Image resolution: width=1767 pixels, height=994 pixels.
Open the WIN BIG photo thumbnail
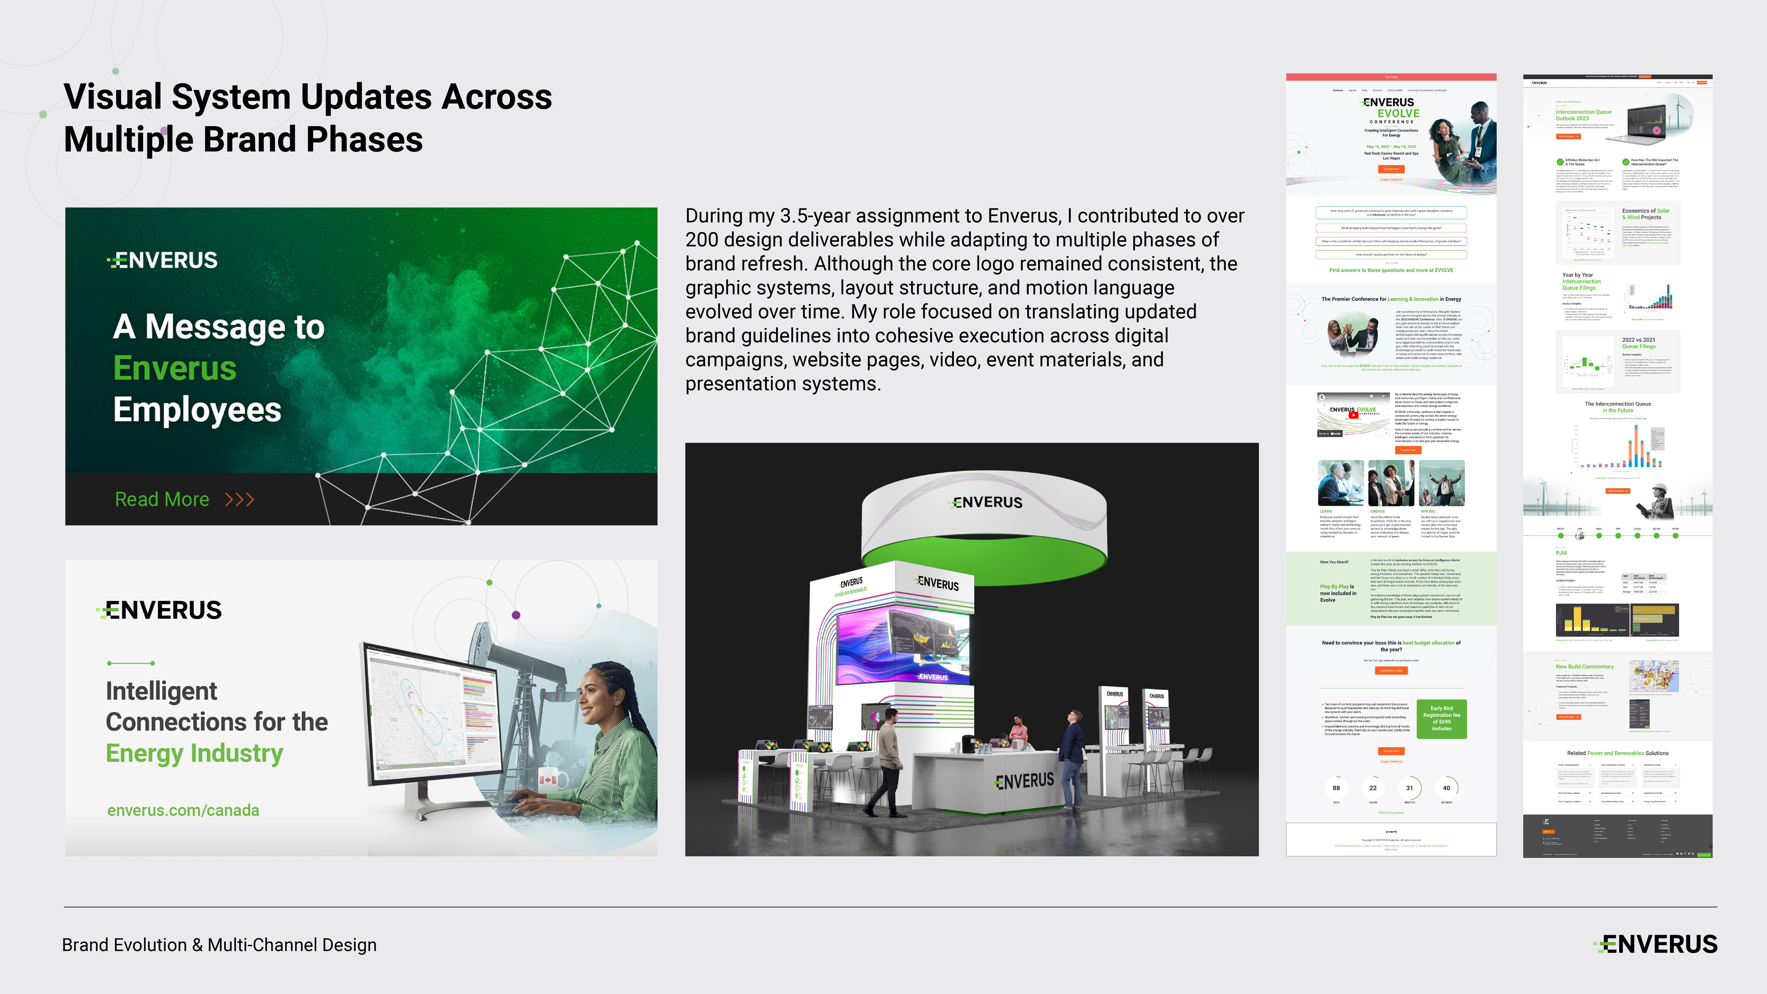point(1442,483)
